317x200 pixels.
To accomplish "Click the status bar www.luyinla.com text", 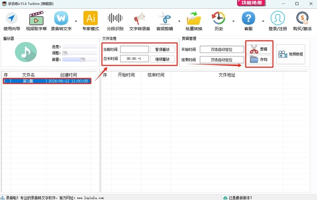I will click(90, 198).
